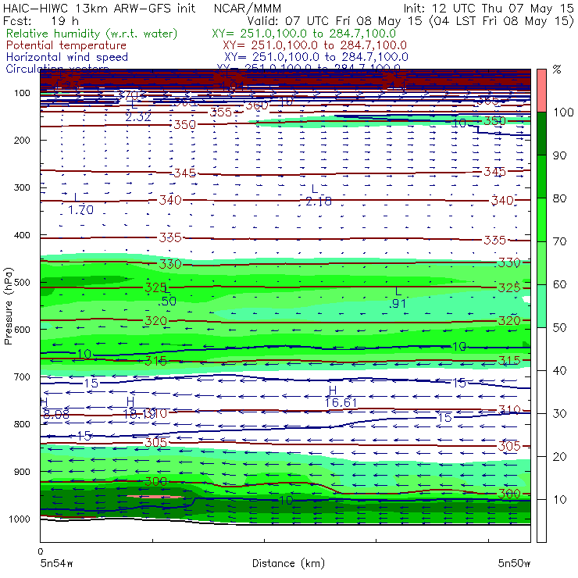This screenshot has height=578, width=578.
Task: Click the 500 pressure axis tick label
Action: (x=22, y=282)
